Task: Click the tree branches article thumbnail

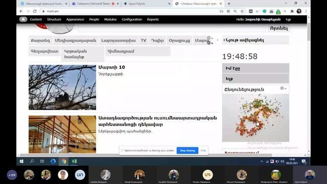Action: coord(62,87)
